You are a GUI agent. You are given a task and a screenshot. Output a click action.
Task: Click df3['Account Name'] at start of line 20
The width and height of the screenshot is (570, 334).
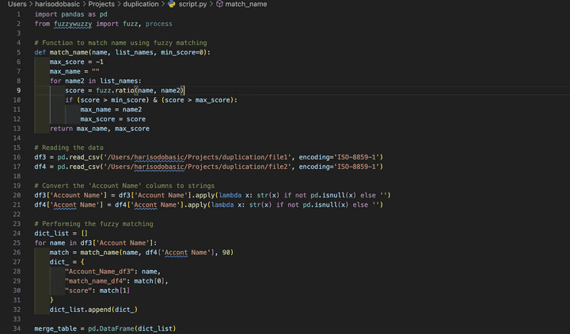click(71, 195)
